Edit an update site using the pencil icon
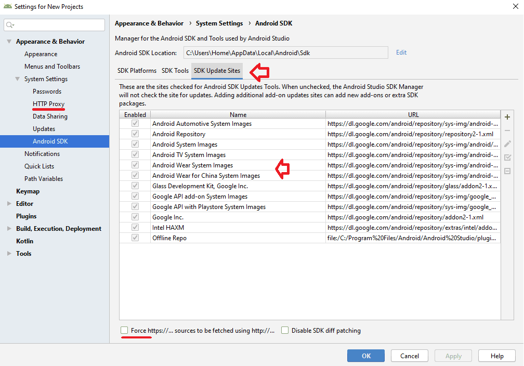Viewport: 524px width, 366px height. point(507,144)
